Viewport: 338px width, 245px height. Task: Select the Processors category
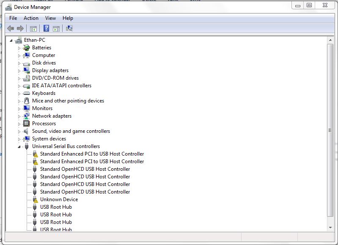tap(44, 124)
